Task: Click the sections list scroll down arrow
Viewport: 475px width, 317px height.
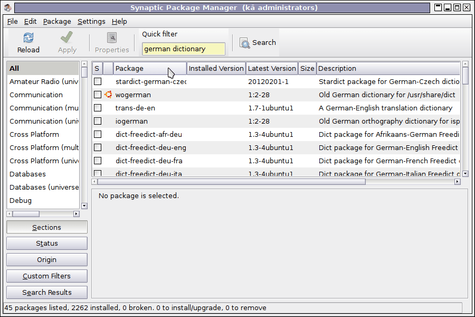Action: click(x=84, y=206)
